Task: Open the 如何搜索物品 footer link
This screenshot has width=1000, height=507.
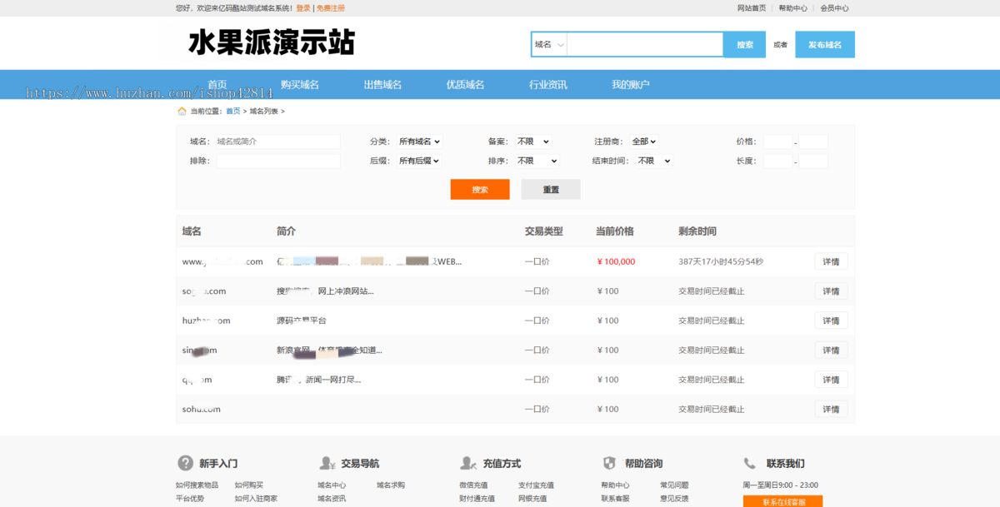Action: [197, 485]
